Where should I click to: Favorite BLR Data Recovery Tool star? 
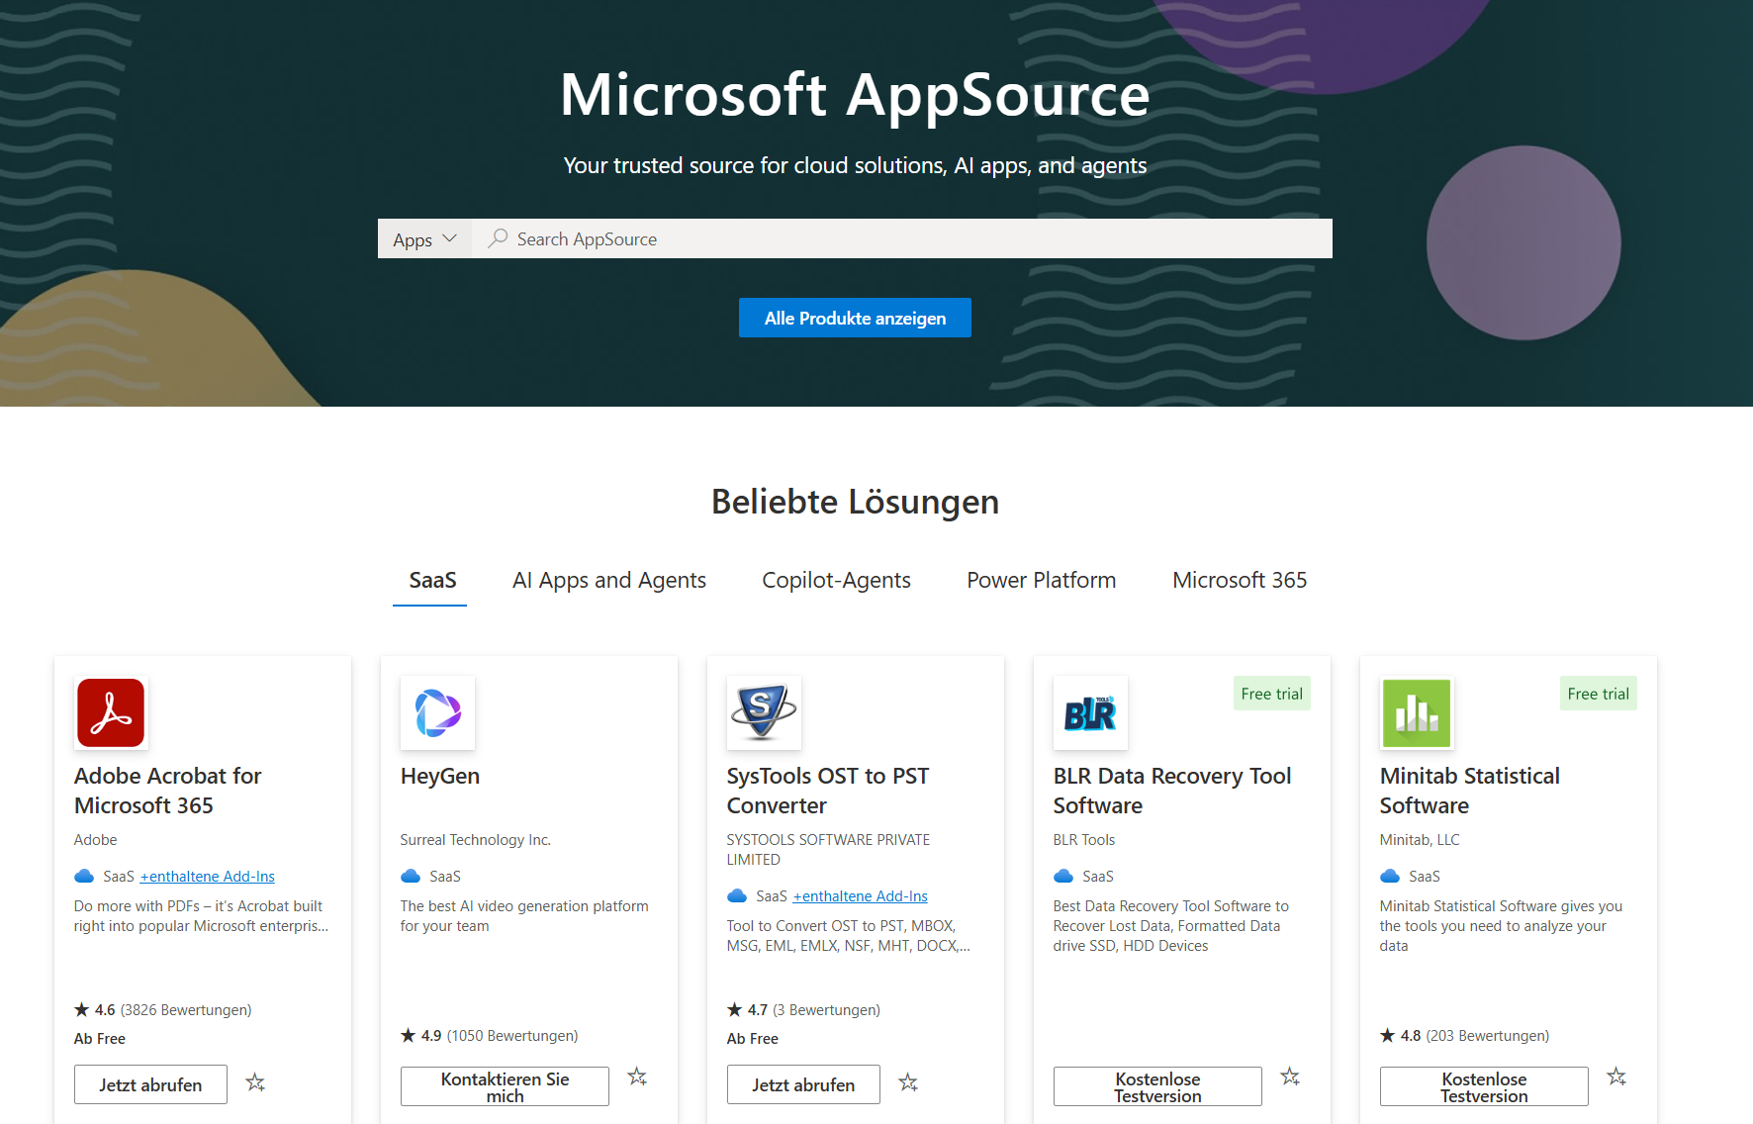coord(1290,1077)
